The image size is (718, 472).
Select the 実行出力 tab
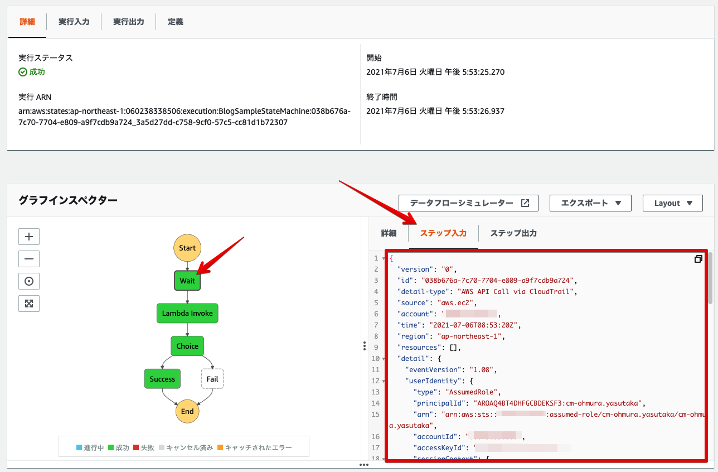pyautogui.click(x=128, y=21)
